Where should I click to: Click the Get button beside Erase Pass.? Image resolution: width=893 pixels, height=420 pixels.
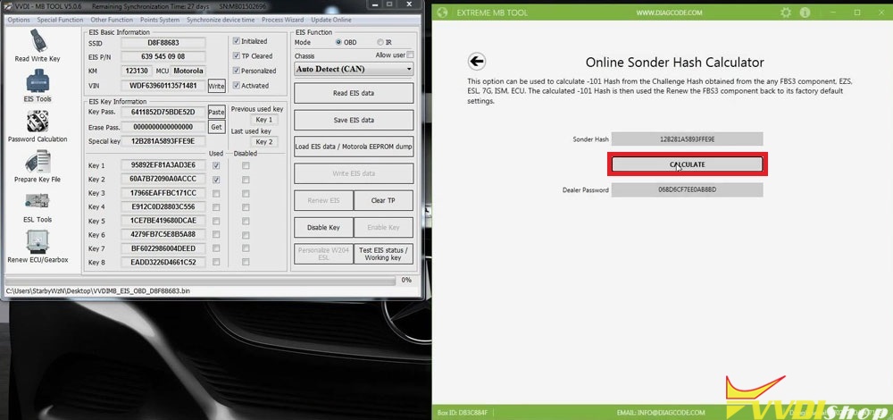[x=216, y=127]
